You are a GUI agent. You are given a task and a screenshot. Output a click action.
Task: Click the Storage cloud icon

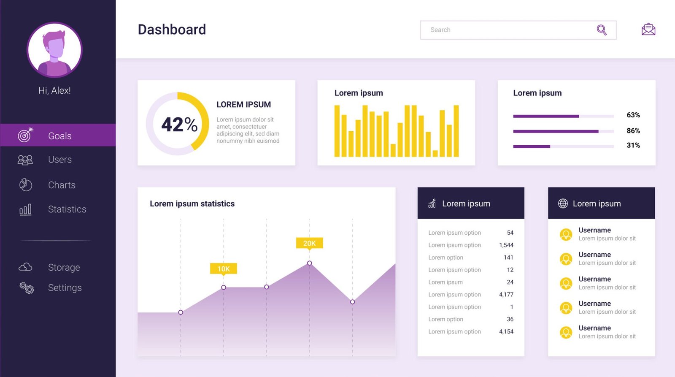coord(25,267)
